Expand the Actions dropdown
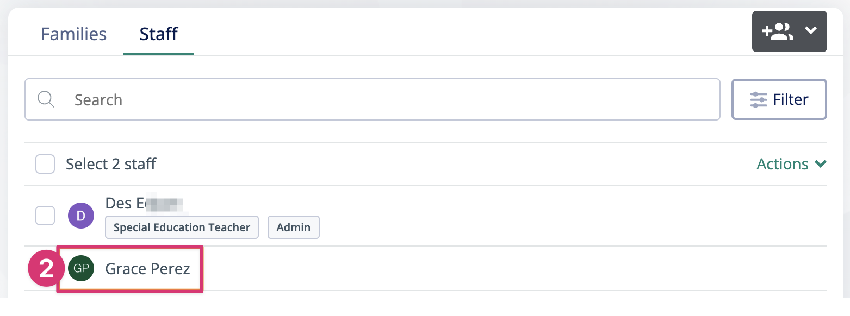850x316 pixels. [x=792, y=164]
